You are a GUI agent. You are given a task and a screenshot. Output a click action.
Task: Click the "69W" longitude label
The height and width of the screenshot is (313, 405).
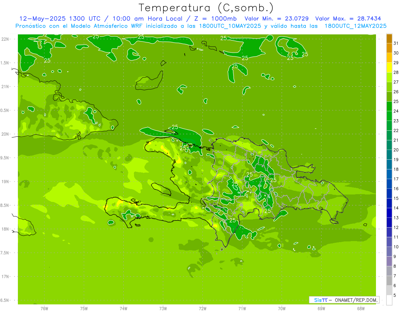click(x=321, y=309)
